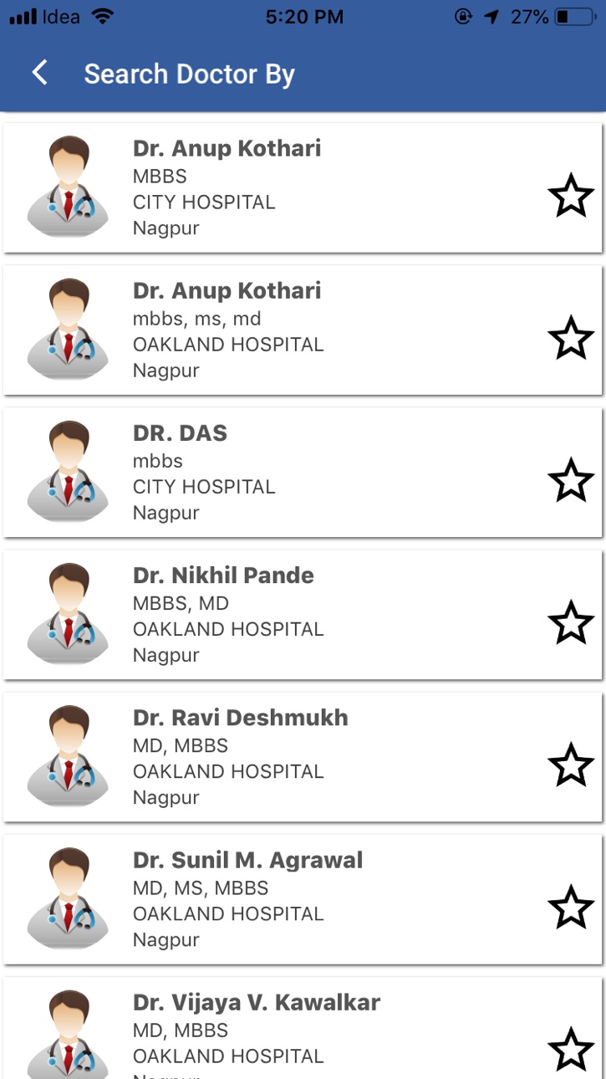Tap Dr. Nikhil Pande's avatar image
Screen dimensions: 606x1079
[68, 614]
